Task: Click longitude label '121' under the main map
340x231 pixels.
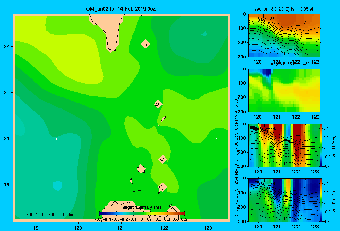Action: [x=121, y=228]
